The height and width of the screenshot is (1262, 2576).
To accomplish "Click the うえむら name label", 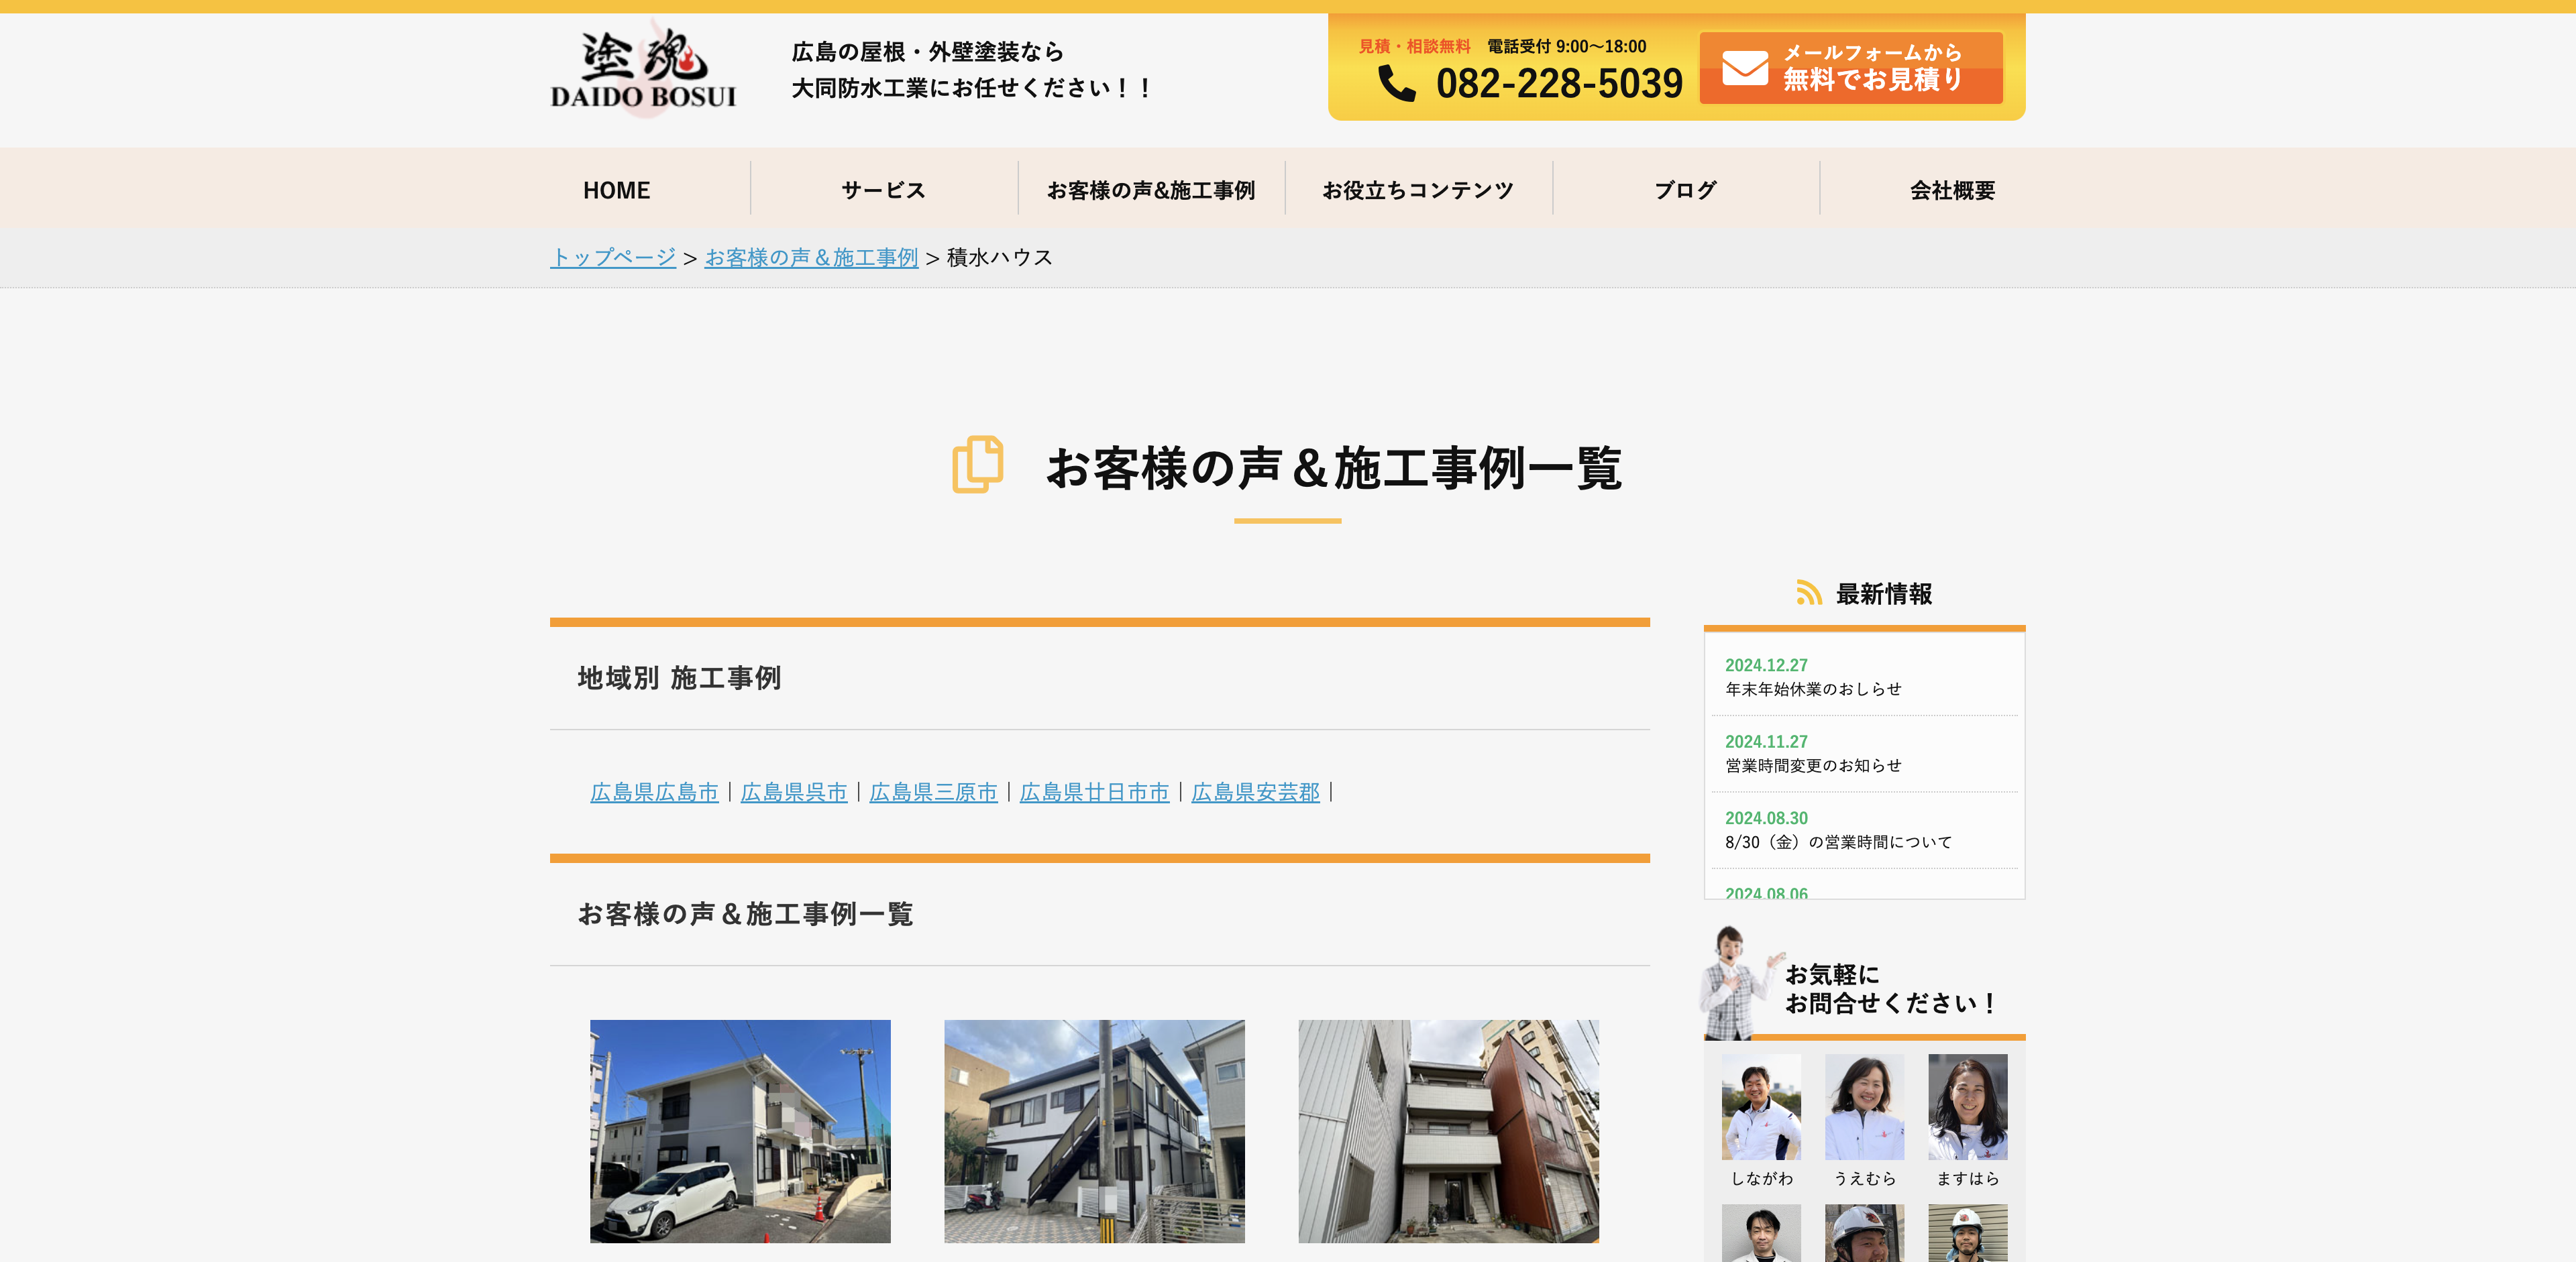I will point(1865,1179).
